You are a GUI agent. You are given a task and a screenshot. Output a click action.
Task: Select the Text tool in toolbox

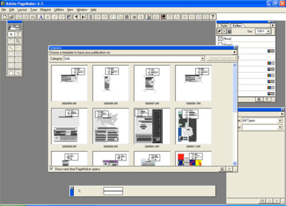tap(18, 34)
